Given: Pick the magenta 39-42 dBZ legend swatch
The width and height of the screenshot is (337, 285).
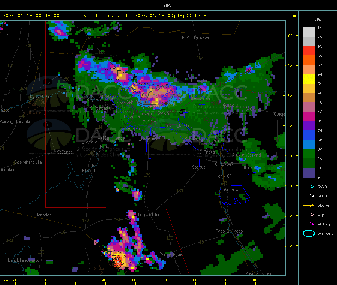Looking at the screenshot, I should tap(309, 116).
